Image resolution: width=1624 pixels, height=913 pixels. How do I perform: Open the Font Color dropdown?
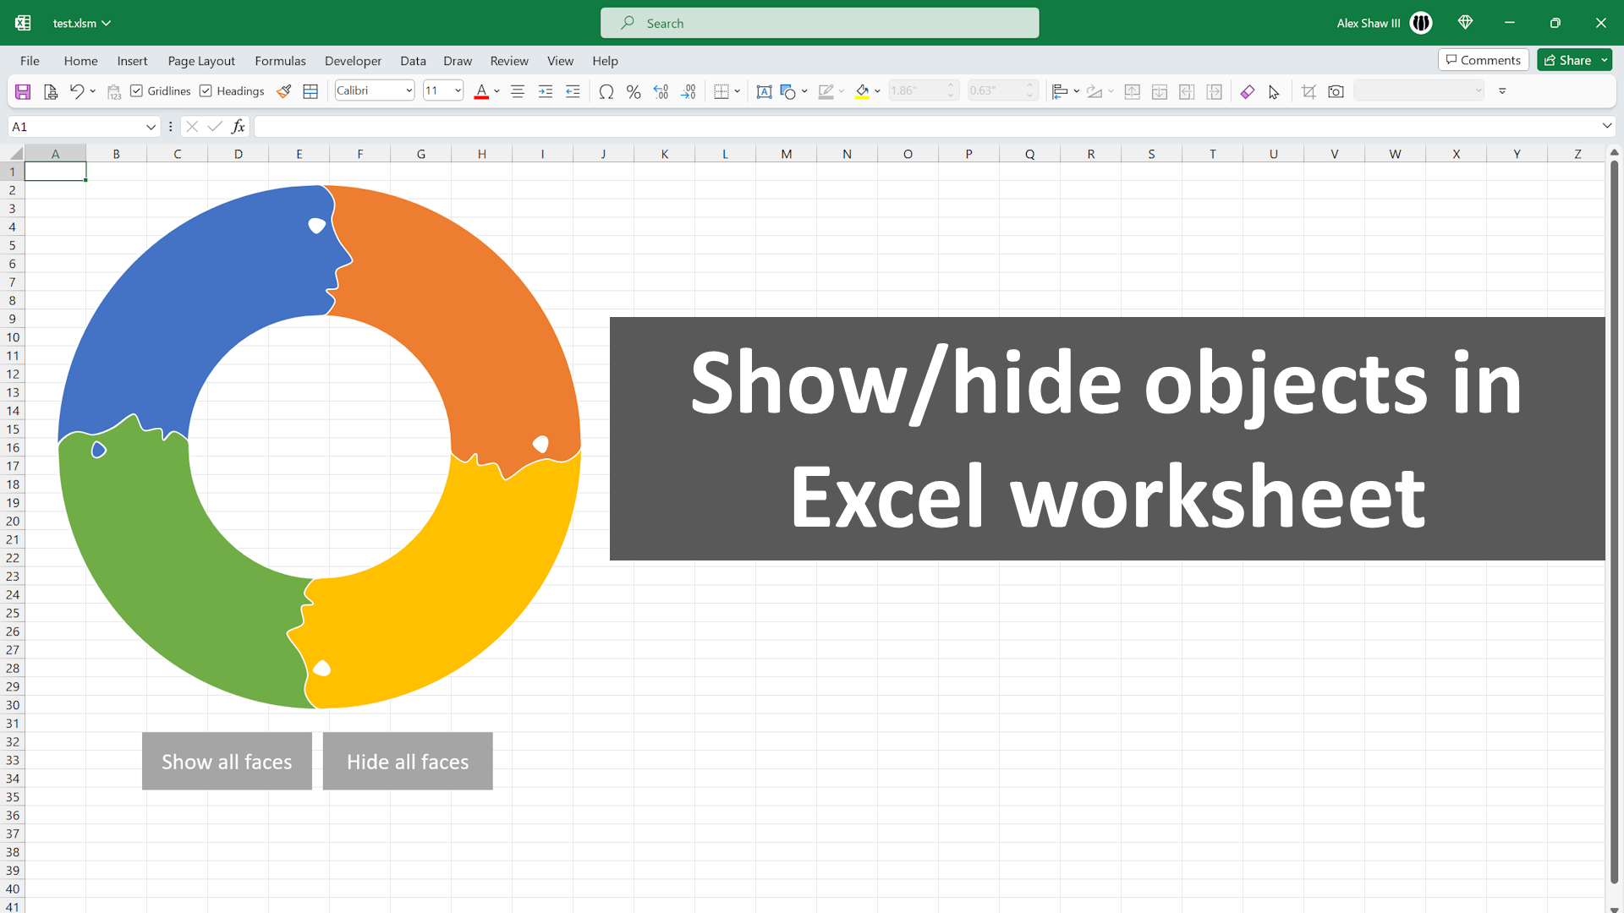496,91
